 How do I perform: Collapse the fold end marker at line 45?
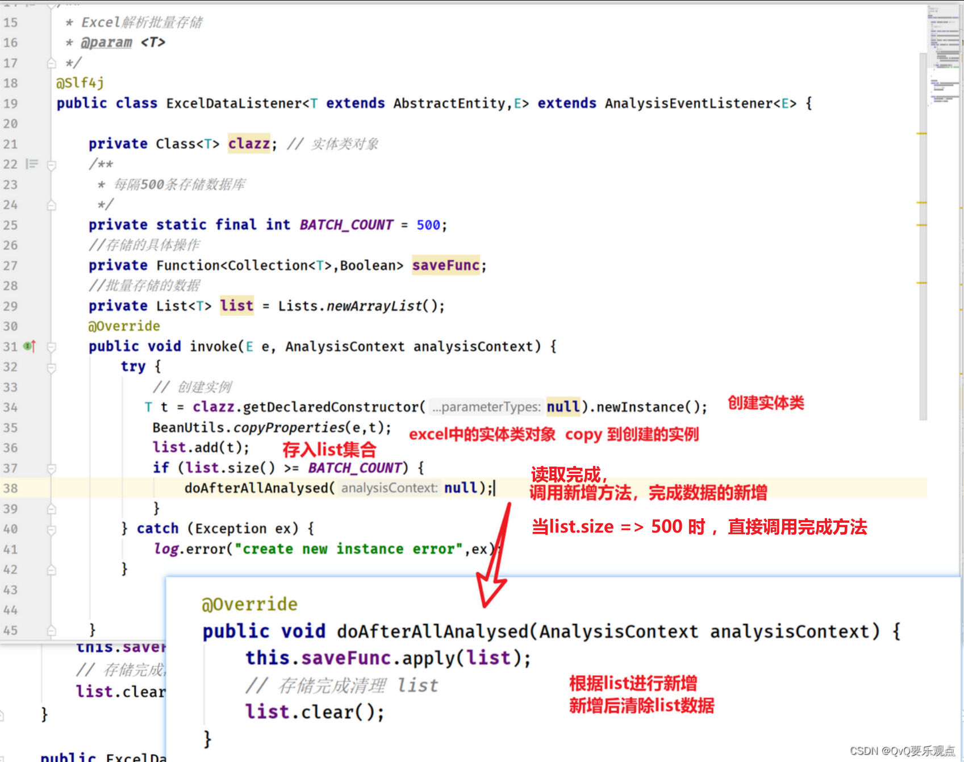(52, 631)
